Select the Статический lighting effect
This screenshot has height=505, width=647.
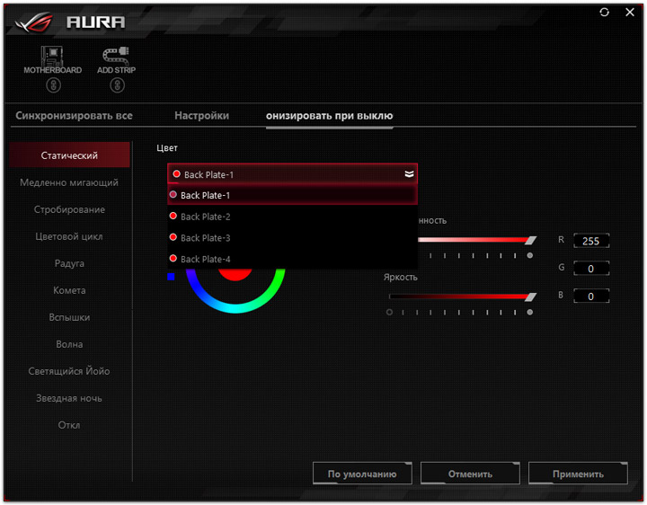pos(69,155)
